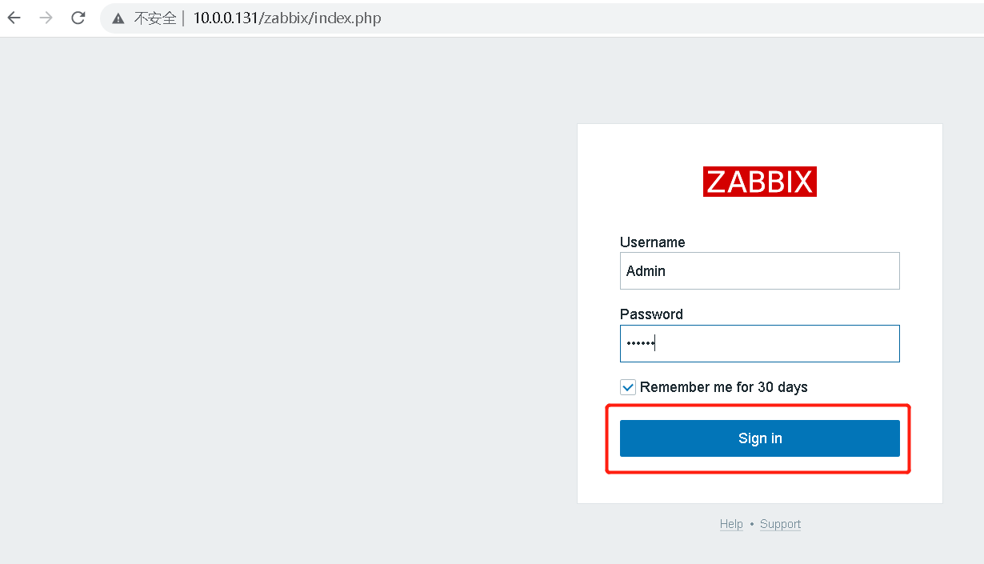Screen dimensions: 984x564
Task: Click the dot separator between Help and Support
Action: tap(752, 525)
